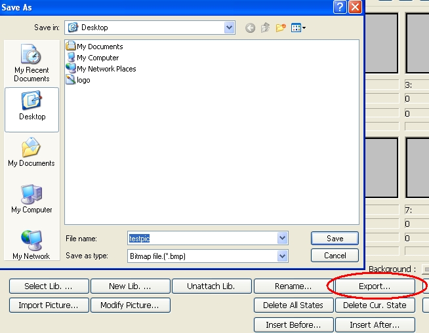The image size is (429, 333).
Task: Open the View menu icon
Action: [298, 28]
